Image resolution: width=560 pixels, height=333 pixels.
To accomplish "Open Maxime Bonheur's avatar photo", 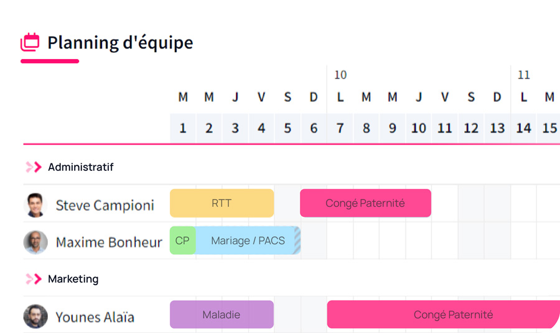I will (35, 242).
